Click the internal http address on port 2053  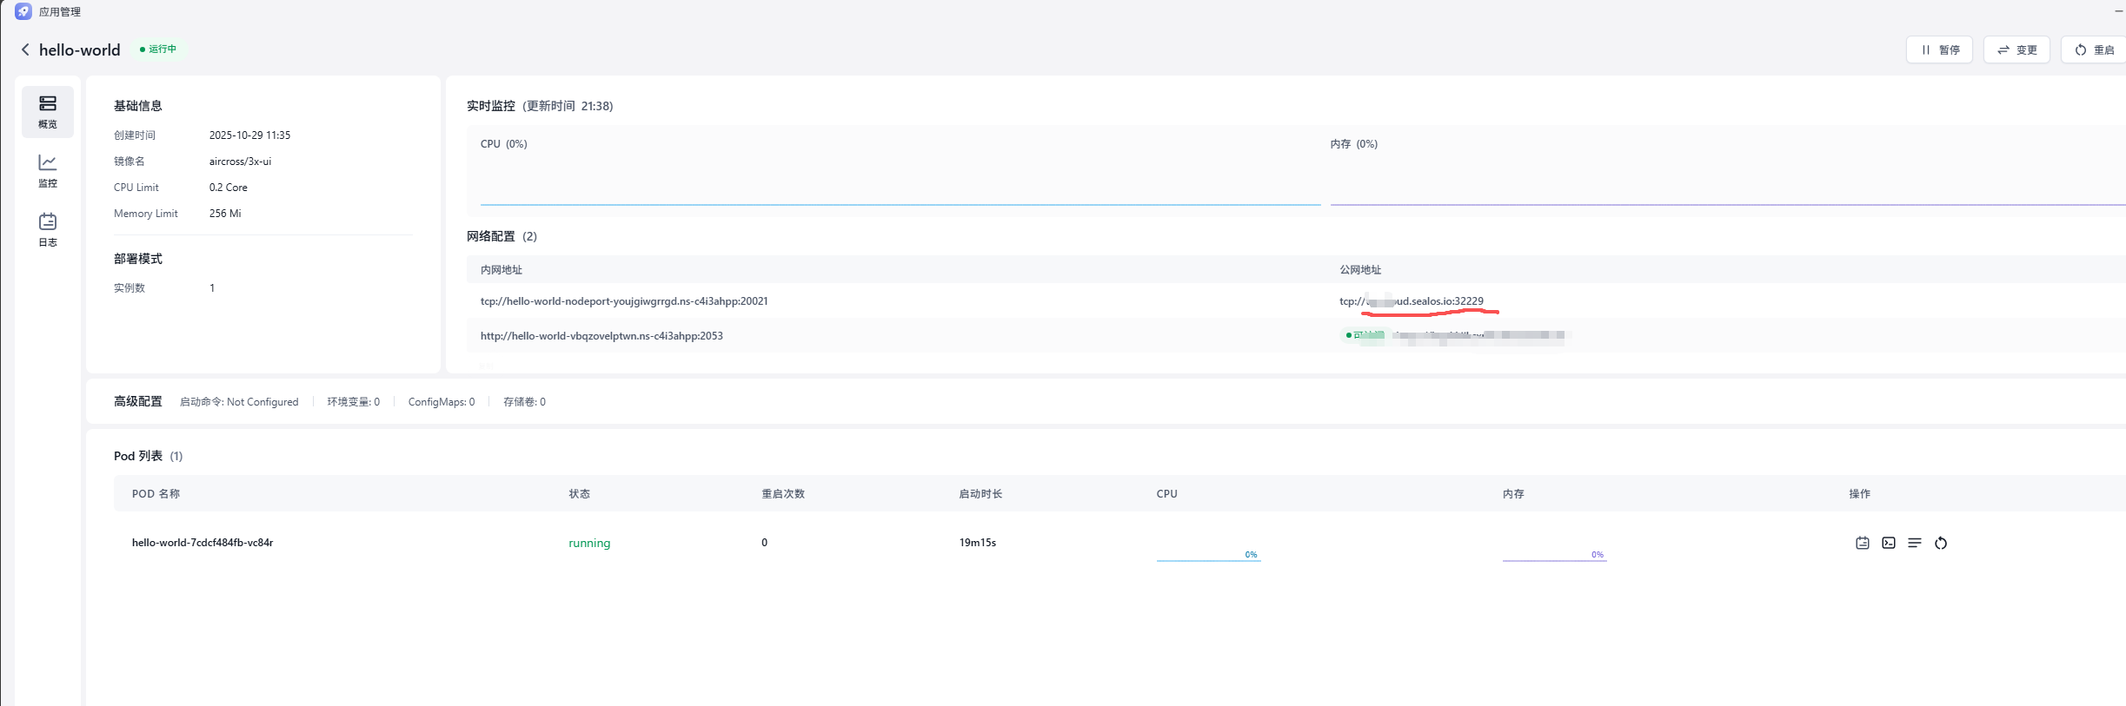tap(601, 336)
